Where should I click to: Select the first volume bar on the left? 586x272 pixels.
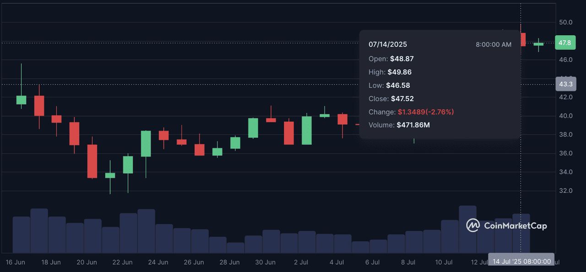(x=21, y=235)
